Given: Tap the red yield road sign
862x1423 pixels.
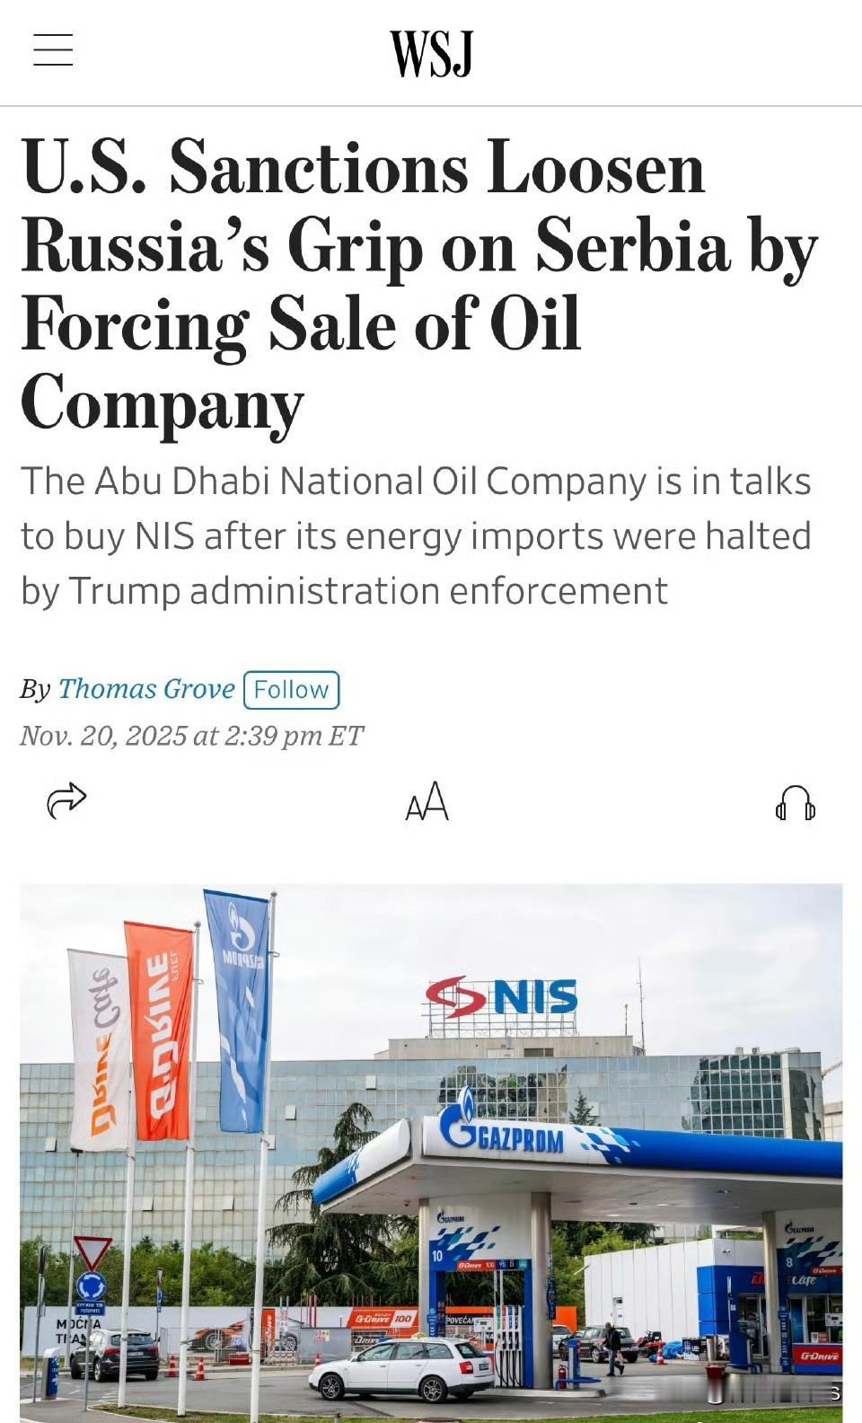Looking at the screenshot, I should (x=92, y=1252).
